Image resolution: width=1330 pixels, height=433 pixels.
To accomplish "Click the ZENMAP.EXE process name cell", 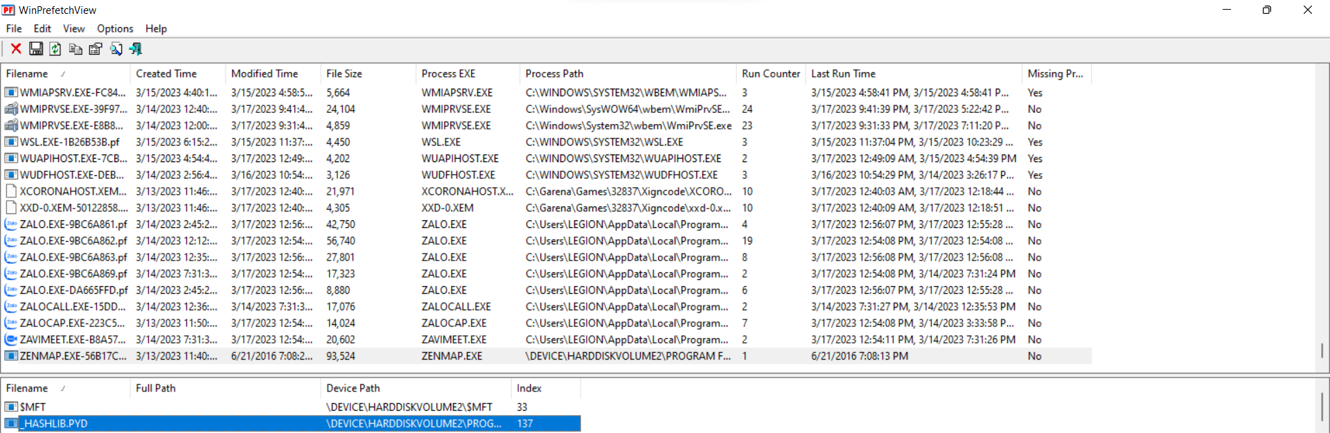I will click(452, 356).
